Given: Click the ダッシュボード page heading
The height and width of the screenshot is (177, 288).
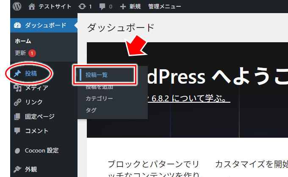Looking at the screenshot, I should (121, 28).
